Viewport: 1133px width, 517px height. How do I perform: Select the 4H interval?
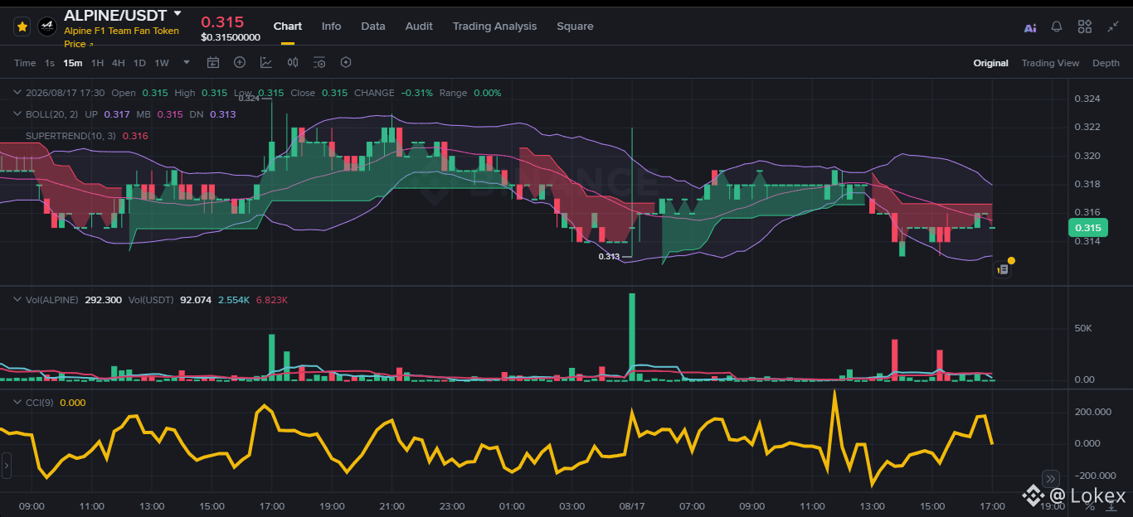click(x=119, y=63)
